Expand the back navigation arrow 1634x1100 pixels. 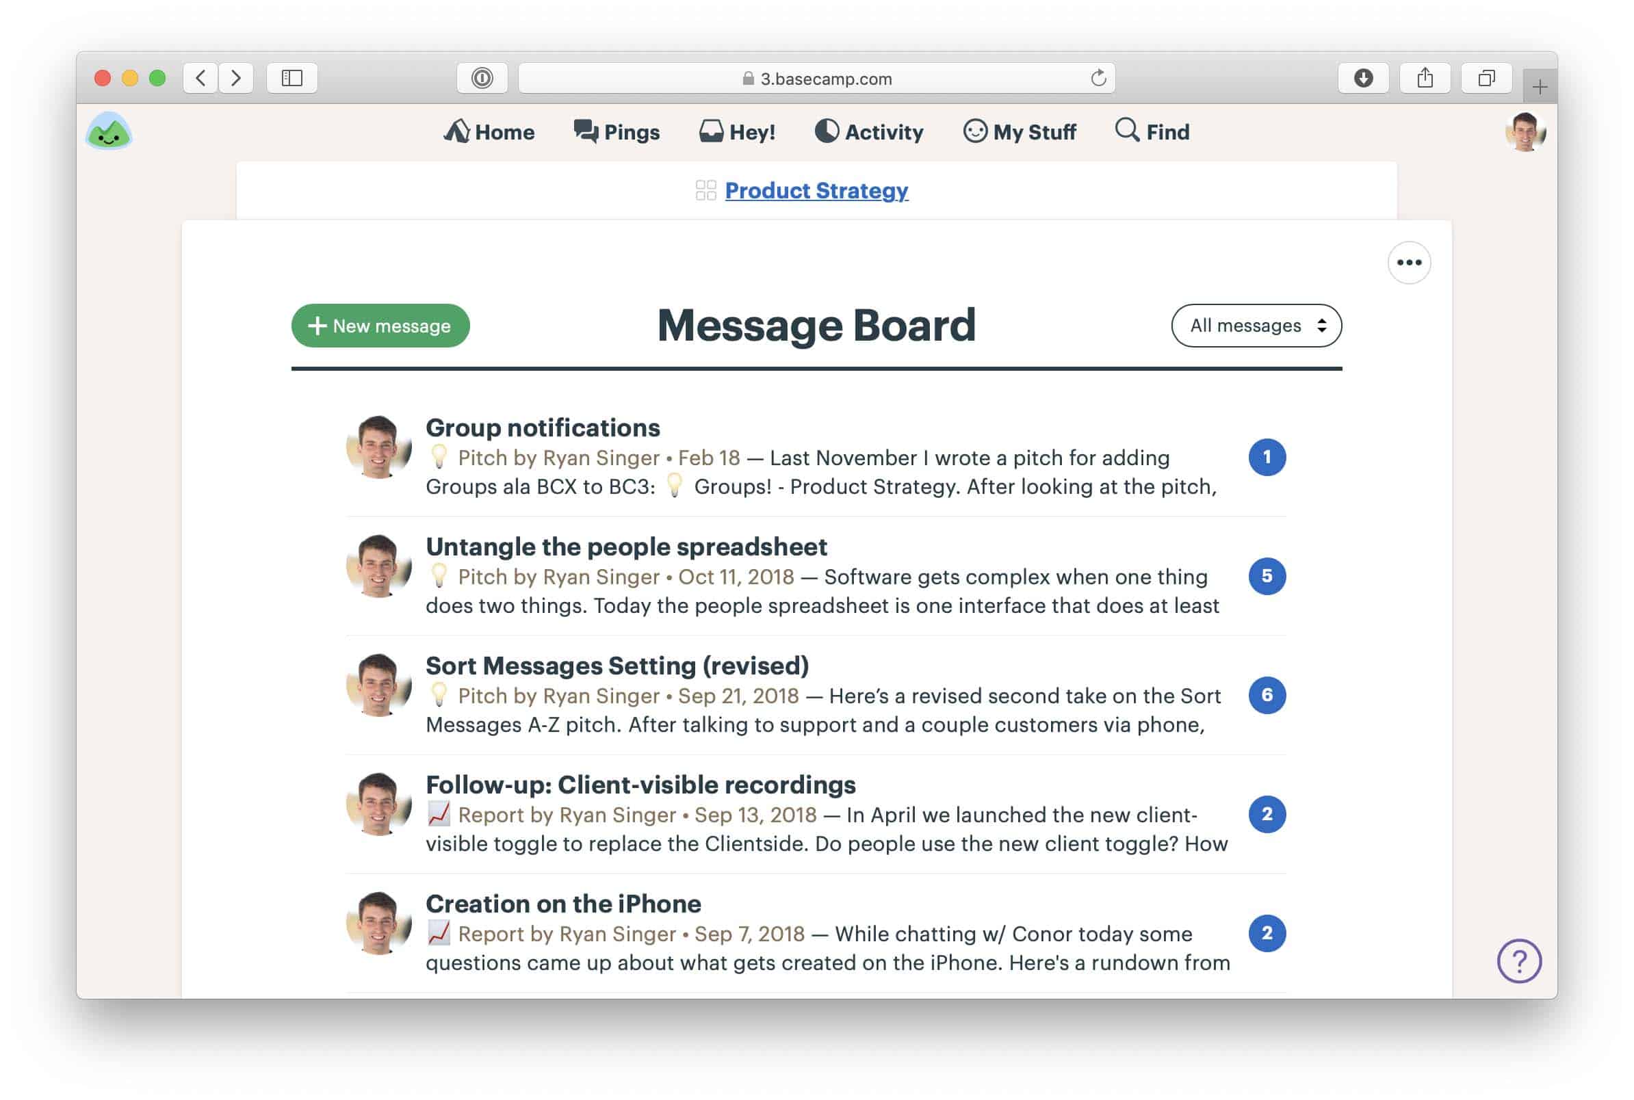(x=199, y=77)
